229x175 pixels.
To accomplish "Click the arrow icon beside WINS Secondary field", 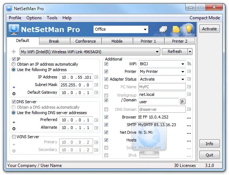I will pos(96,150).
